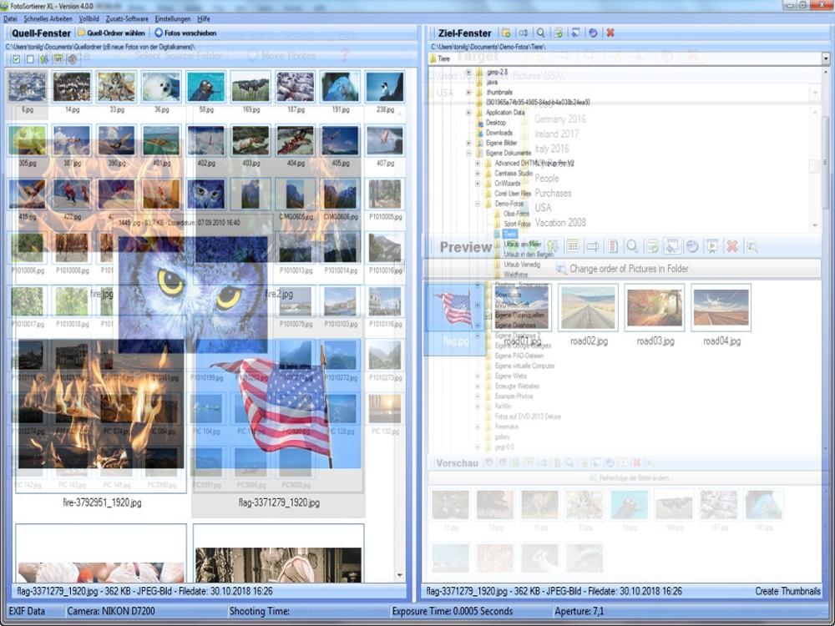
Task: Click the blue undo icon in Ziel-Fenster toolbar
Action: (593, 33)
